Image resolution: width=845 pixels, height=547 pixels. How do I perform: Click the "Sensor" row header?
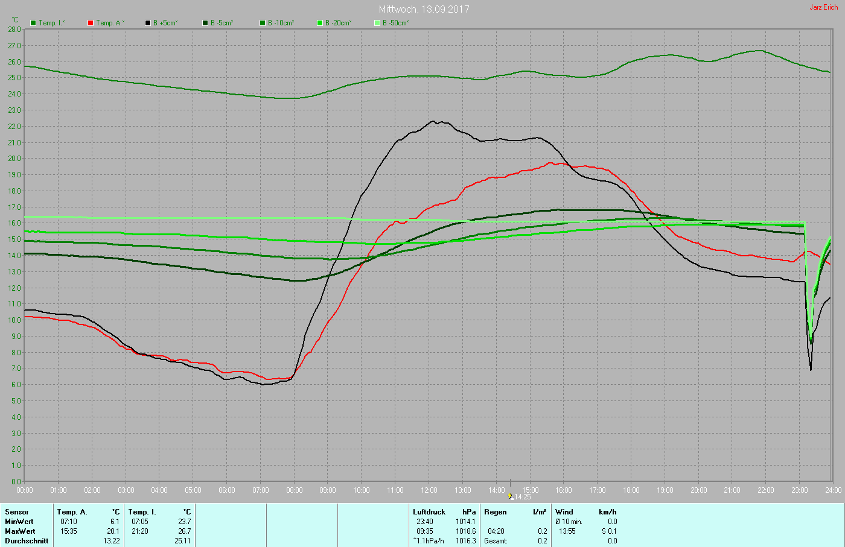click(17, 512)
